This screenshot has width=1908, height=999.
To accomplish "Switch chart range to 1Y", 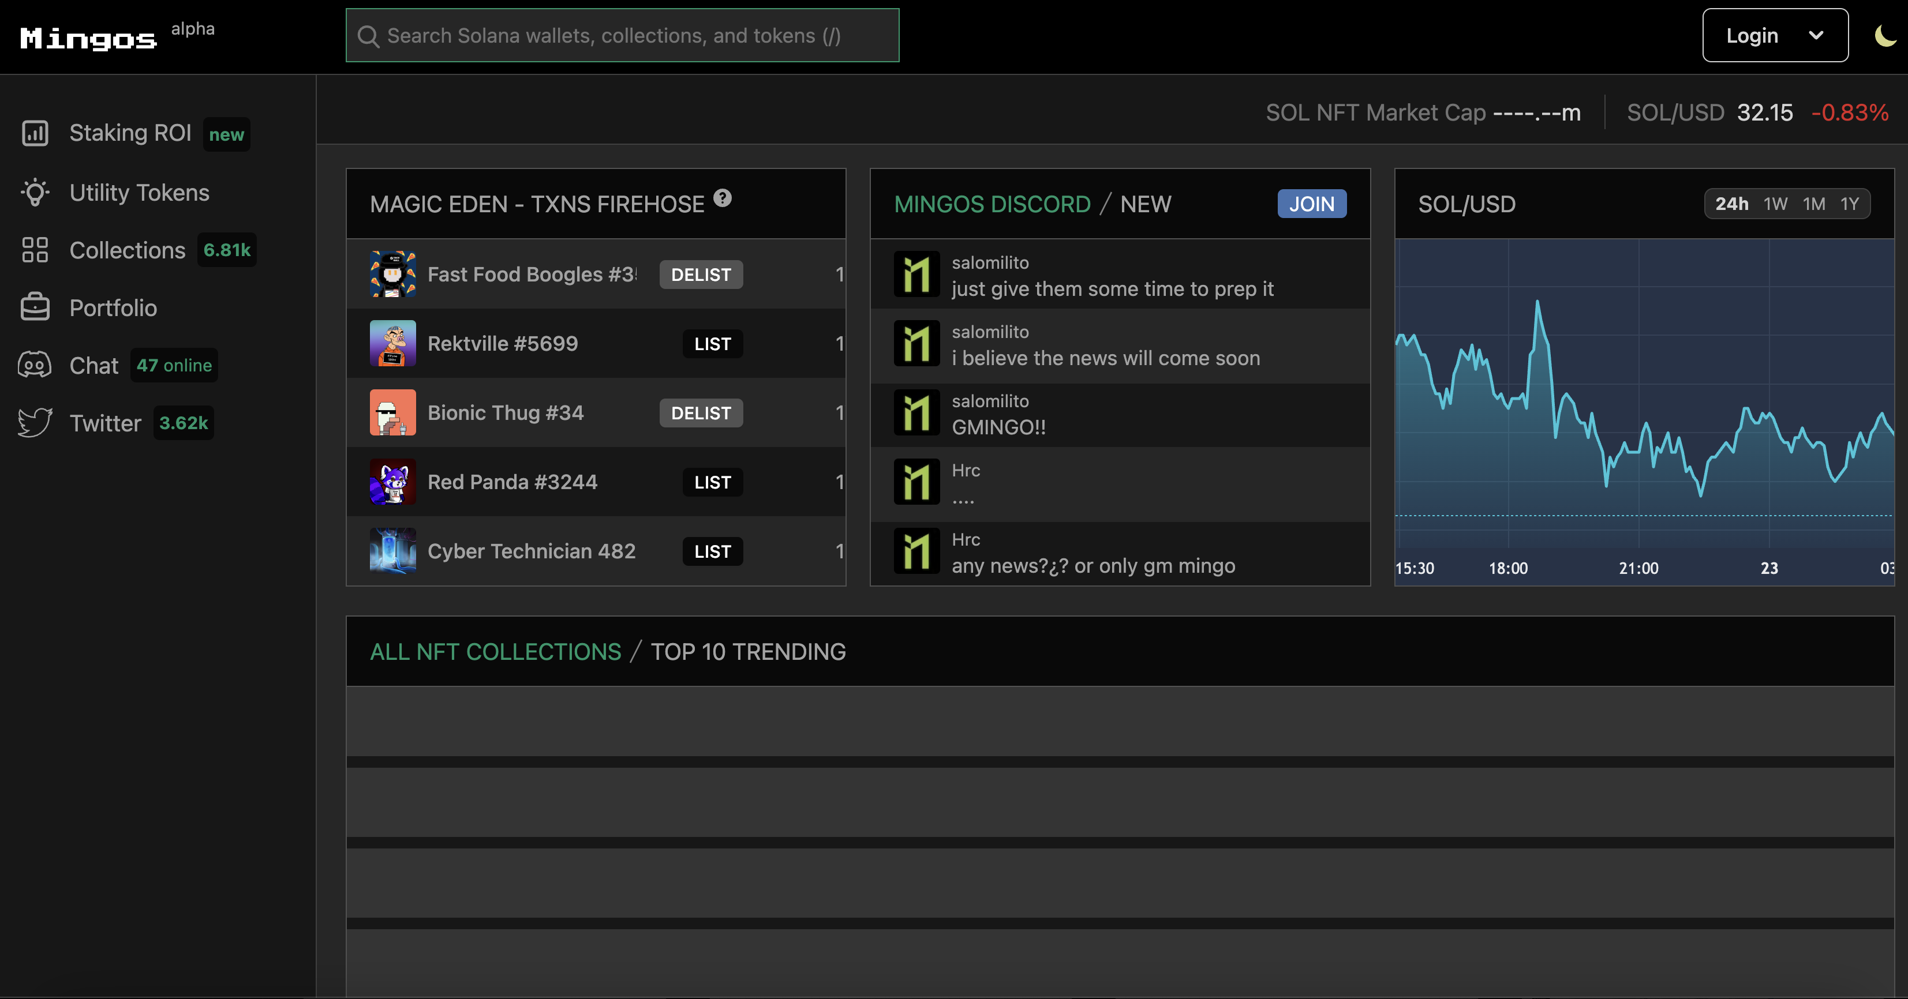I will (x=1850, y=204).
